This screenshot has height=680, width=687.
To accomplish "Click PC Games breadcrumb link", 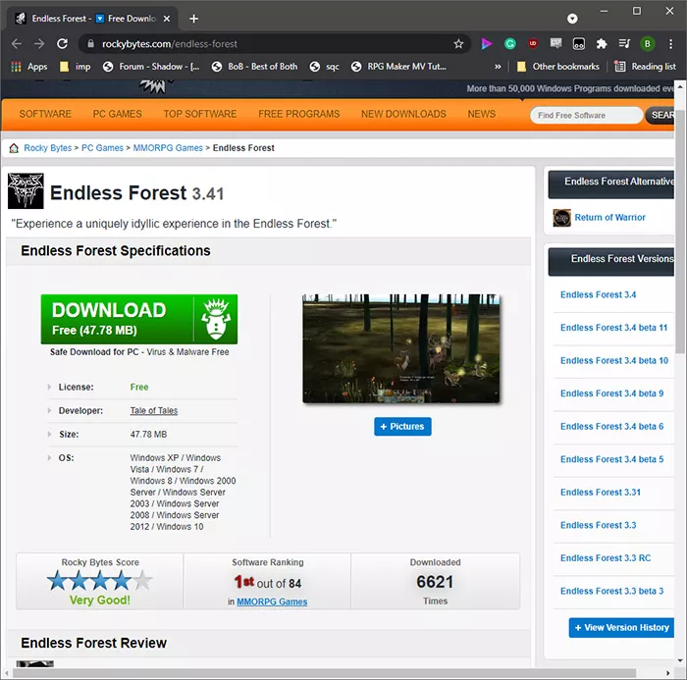I will 102,148.
